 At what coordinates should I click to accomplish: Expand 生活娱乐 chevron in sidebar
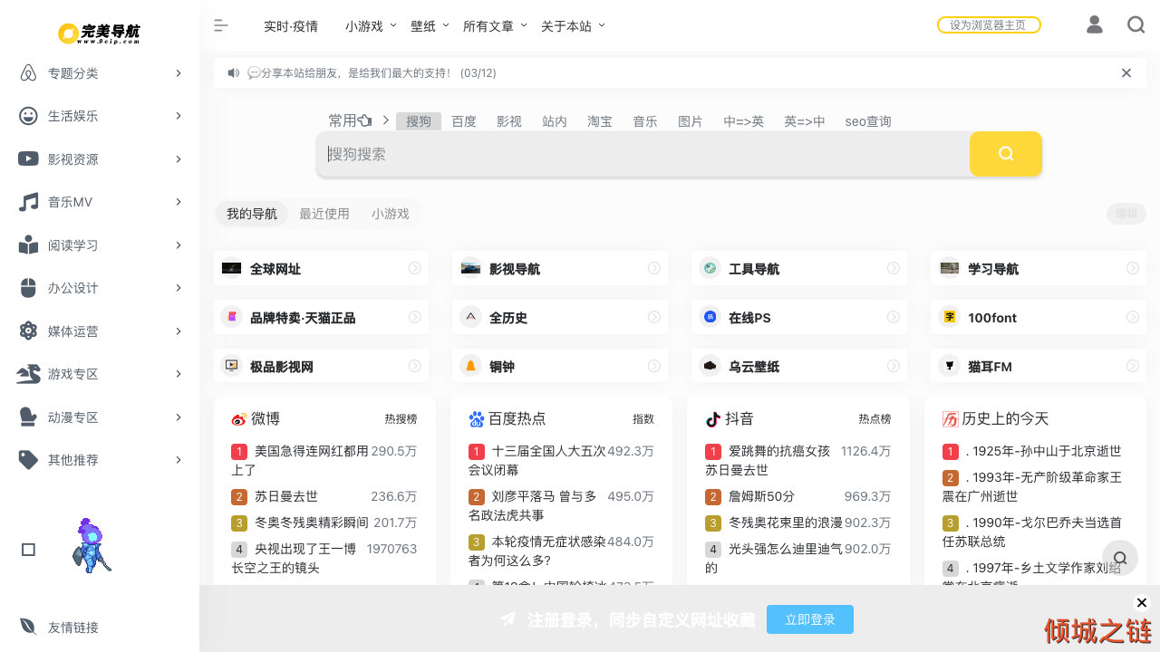(179, 115)
